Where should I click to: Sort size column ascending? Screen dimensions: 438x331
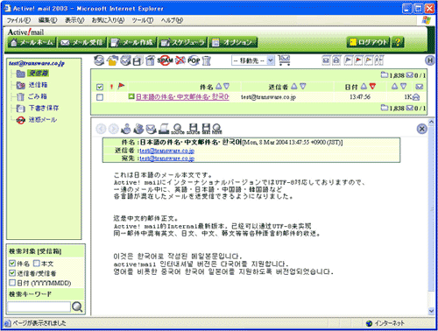coord(395,87)
